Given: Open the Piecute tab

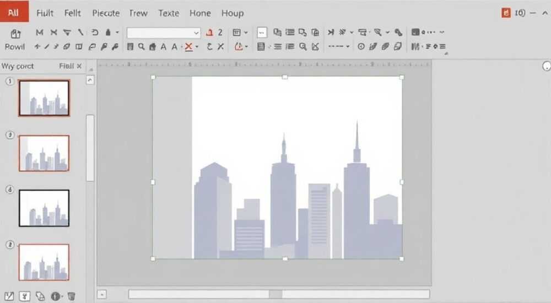Looking at the screenshot, I should pyautogui.click(x=106, y=13).
